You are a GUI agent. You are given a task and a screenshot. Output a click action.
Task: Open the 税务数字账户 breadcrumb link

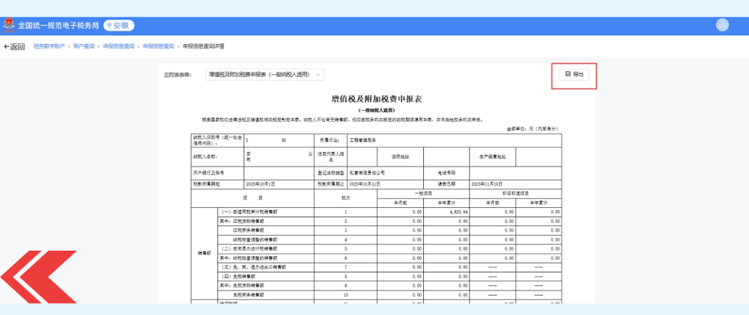(49, 46)
